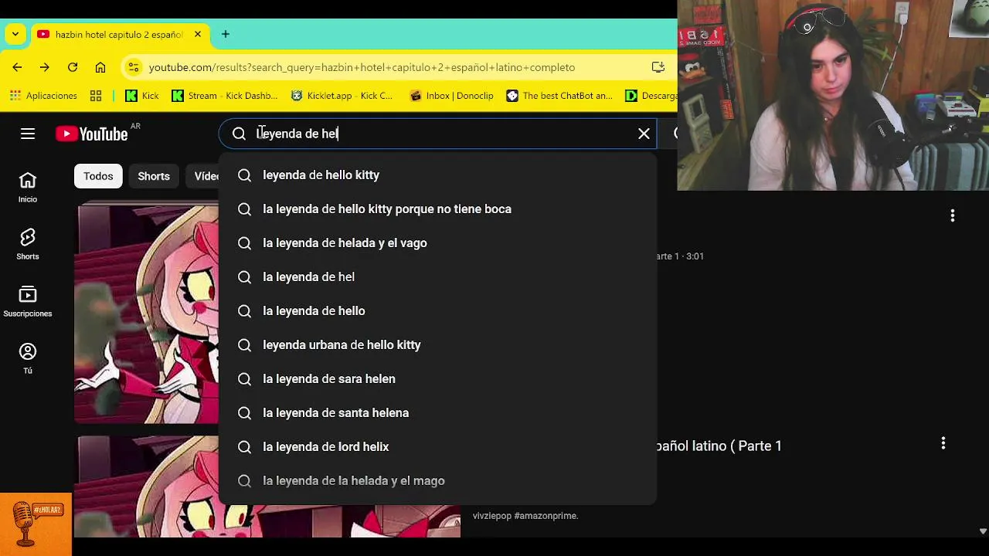The image size is (989, 556).
Task: Choose suggestion 'leyenda urbana de hello kitty'
Action: tap(437, 345)
